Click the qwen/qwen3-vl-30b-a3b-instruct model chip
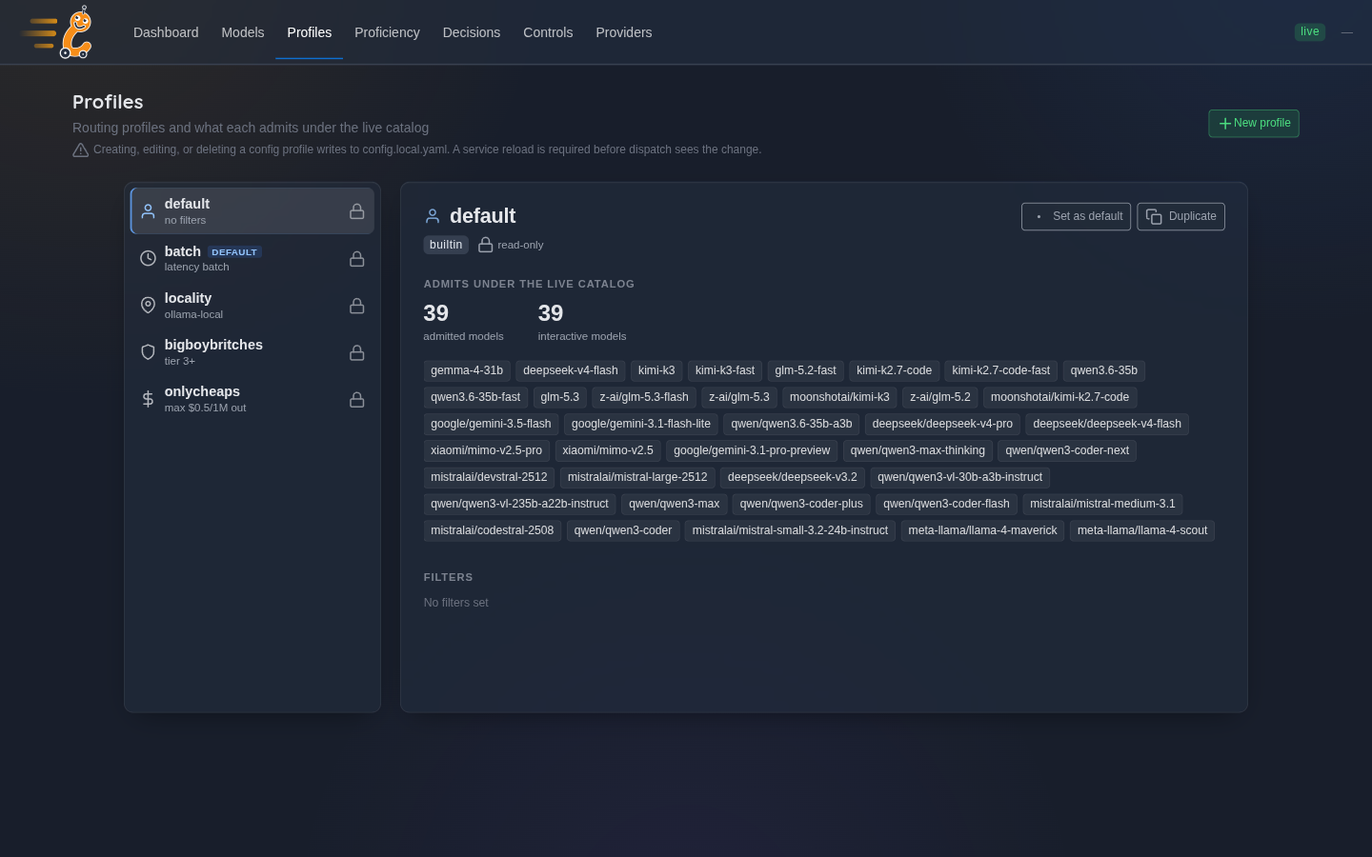The height and width of the screenshot is (857, 1372). tap(959, 477)
